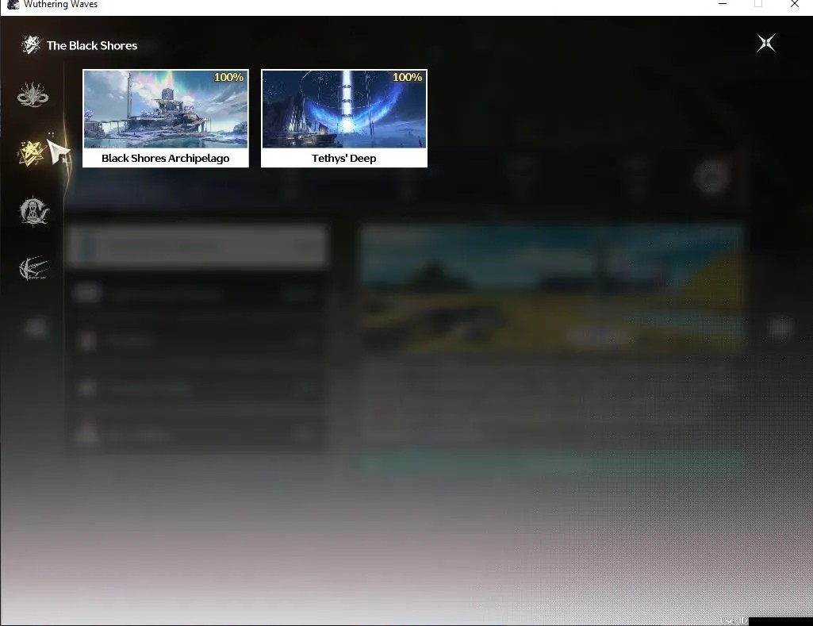This screenshot has height=626, width=813.
Task: Click the star icon beside The Black Shores title
Action: pos(31,45)
